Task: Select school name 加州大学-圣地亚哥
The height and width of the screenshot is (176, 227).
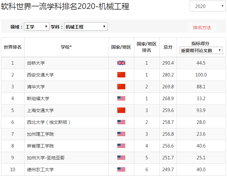Action: pos(46,158)
